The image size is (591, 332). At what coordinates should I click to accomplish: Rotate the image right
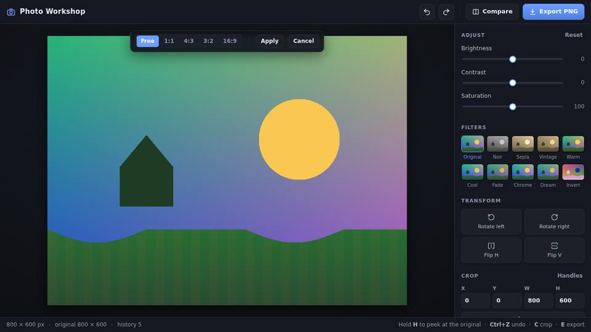click(555, 222)
